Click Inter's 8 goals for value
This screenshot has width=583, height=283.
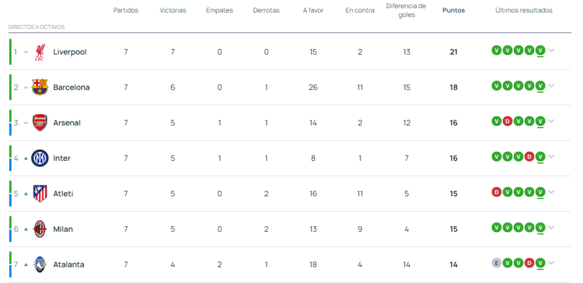click(313, 158)
